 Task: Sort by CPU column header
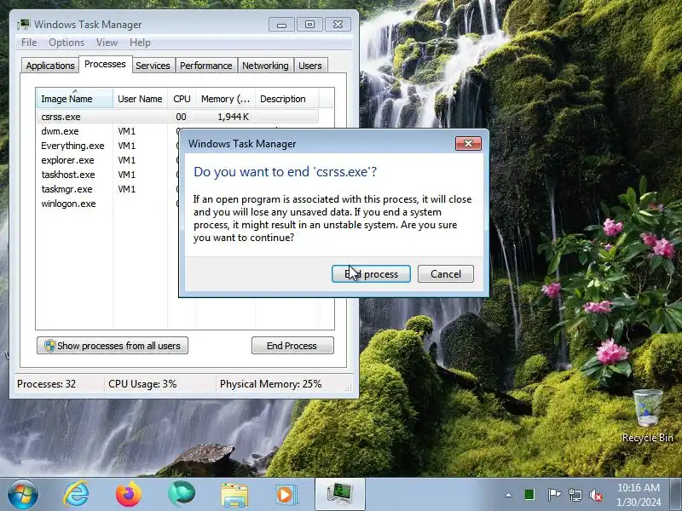[x=182, y=99]
